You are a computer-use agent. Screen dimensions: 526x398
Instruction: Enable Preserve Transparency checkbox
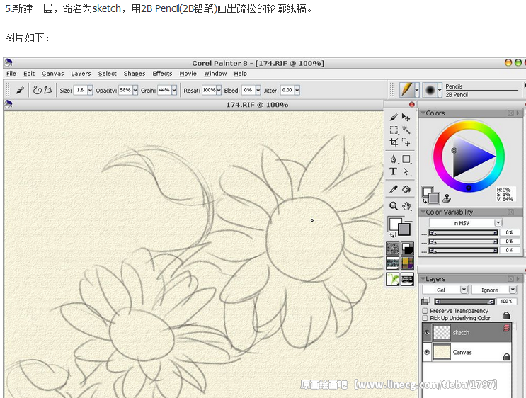pyautogui.click(x=425, y=311)
